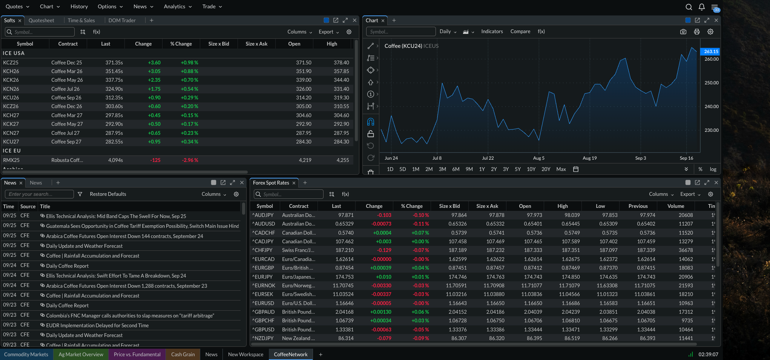
Task: Open Columns dropdown in Forex panel
Action: click(661, 194)
